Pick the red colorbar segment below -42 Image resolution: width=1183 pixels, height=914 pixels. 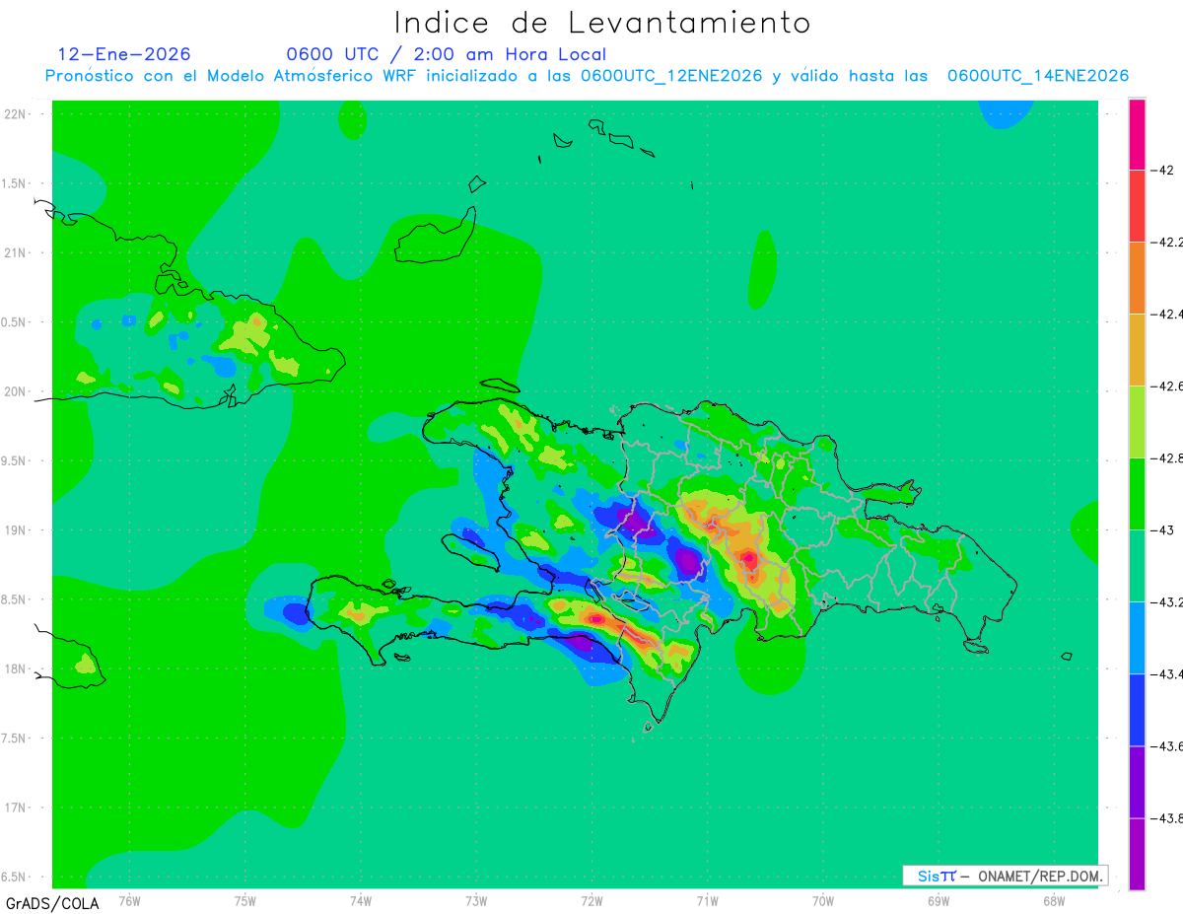click(1137, 206)
